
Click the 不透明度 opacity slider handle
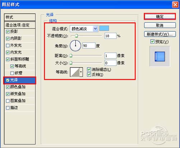76,36
